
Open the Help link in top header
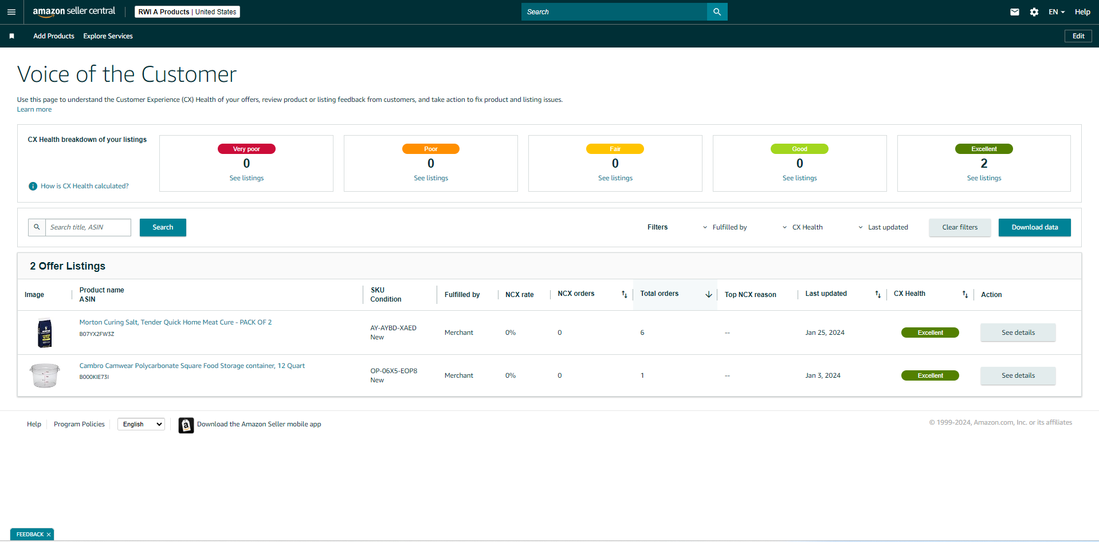1082,12
